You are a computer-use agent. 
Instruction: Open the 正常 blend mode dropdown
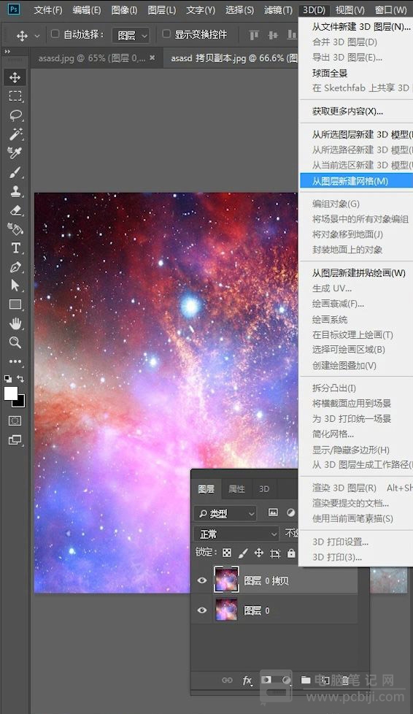[236, 534]
